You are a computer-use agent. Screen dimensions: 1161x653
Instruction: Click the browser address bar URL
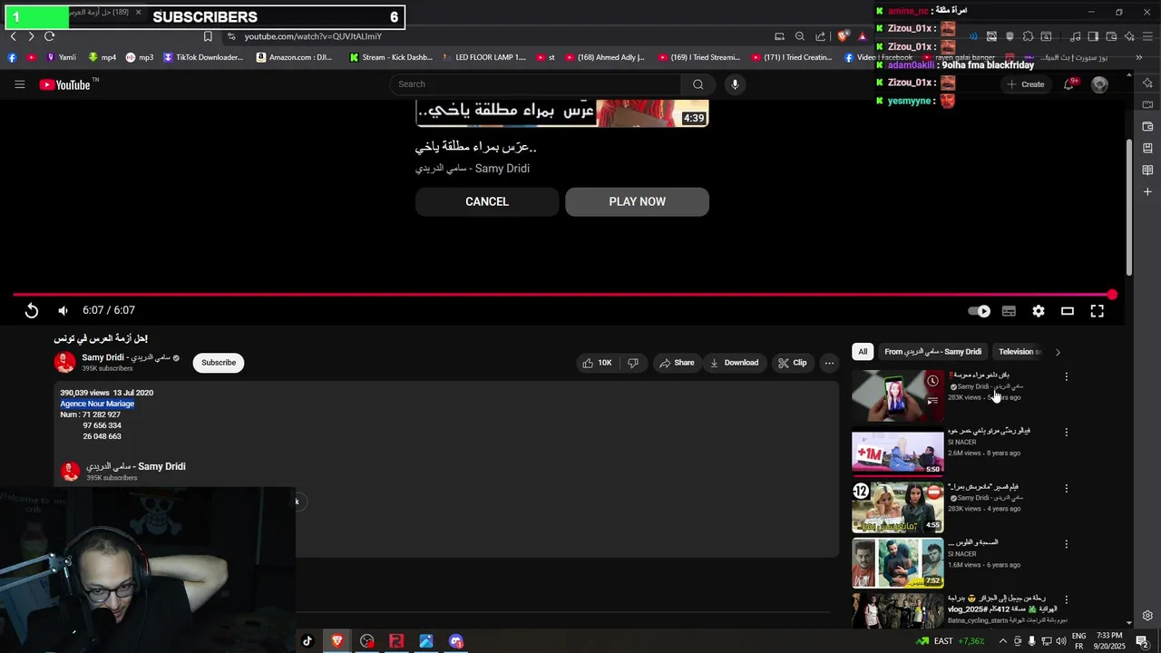click(313, 36)
